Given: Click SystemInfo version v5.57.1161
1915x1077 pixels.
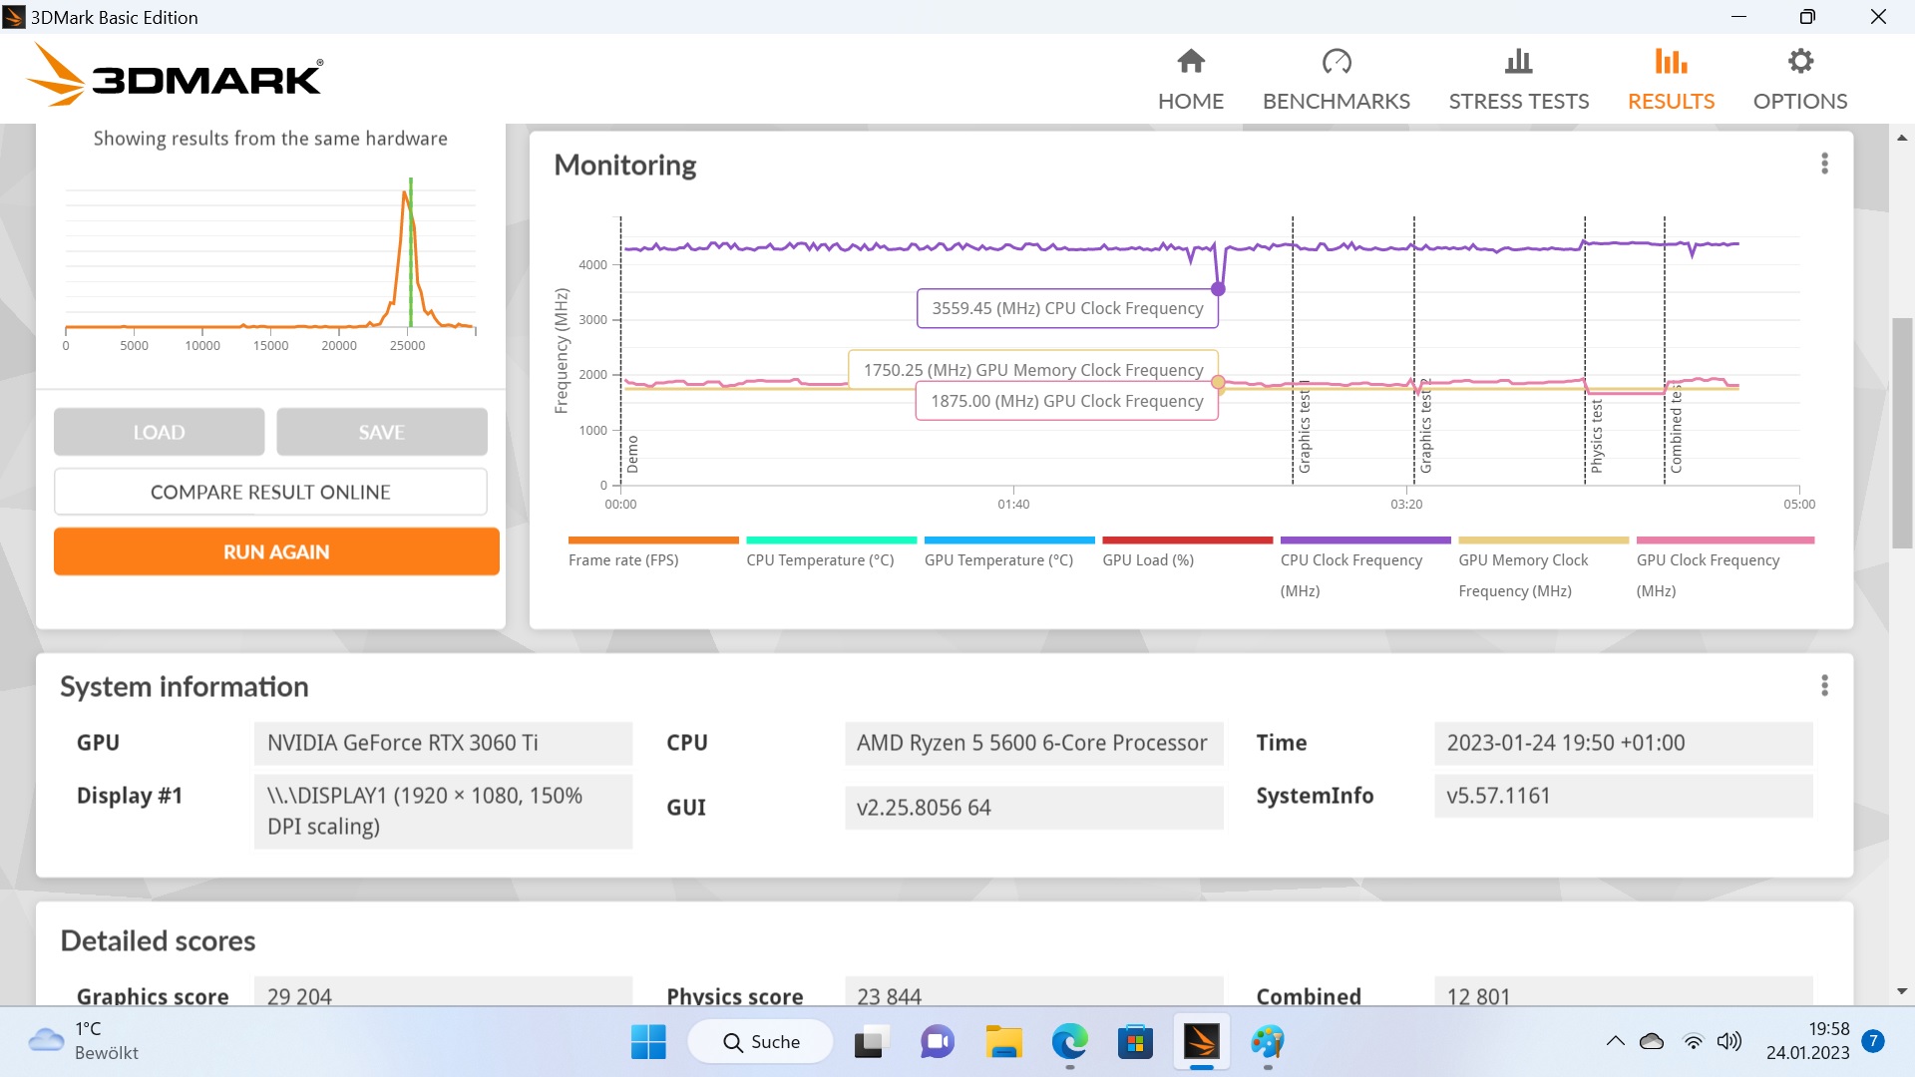Looking at the screenshot, I should coord(1623,796).
